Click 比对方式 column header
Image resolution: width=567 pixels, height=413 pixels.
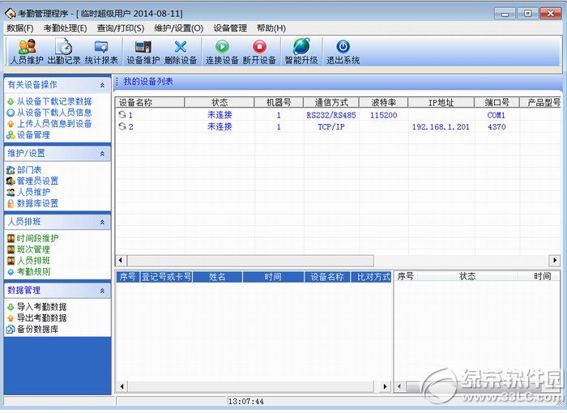(371, 278)
